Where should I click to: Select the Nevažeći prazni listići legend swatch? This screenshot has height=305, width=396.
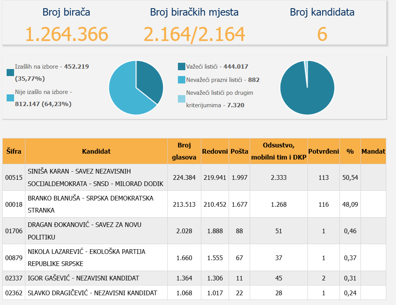pyautogui.click(x=181, y=80)
